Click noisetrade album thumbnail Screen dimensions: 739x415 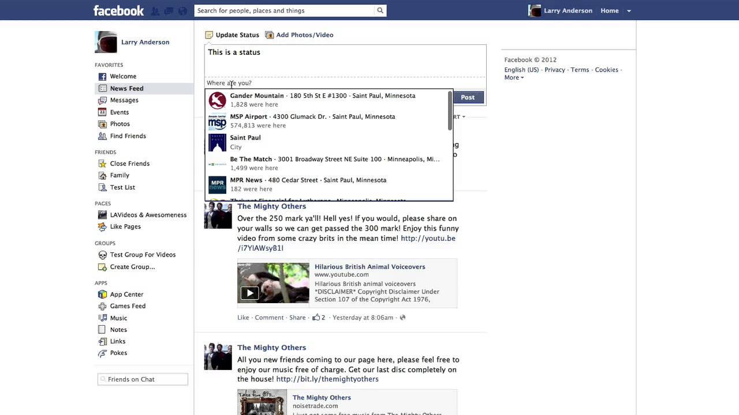[262, 402]
